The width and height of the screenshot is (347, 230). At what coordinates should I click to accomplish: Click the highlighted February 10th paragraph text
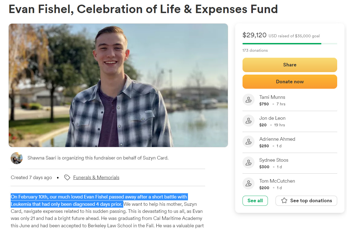[99, 200]
